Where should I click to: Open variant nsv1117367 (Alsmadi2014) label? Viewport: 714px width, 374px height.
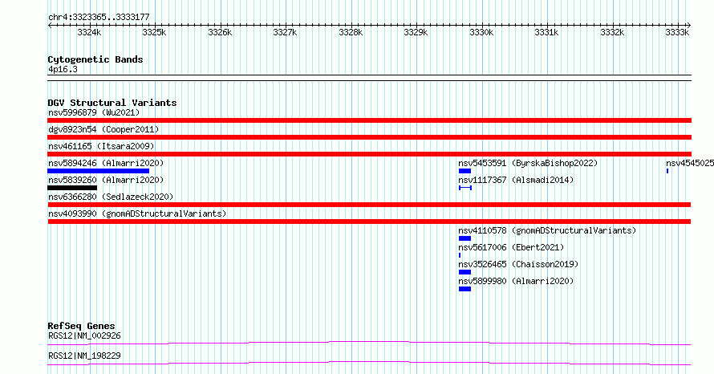pos(516,180)
